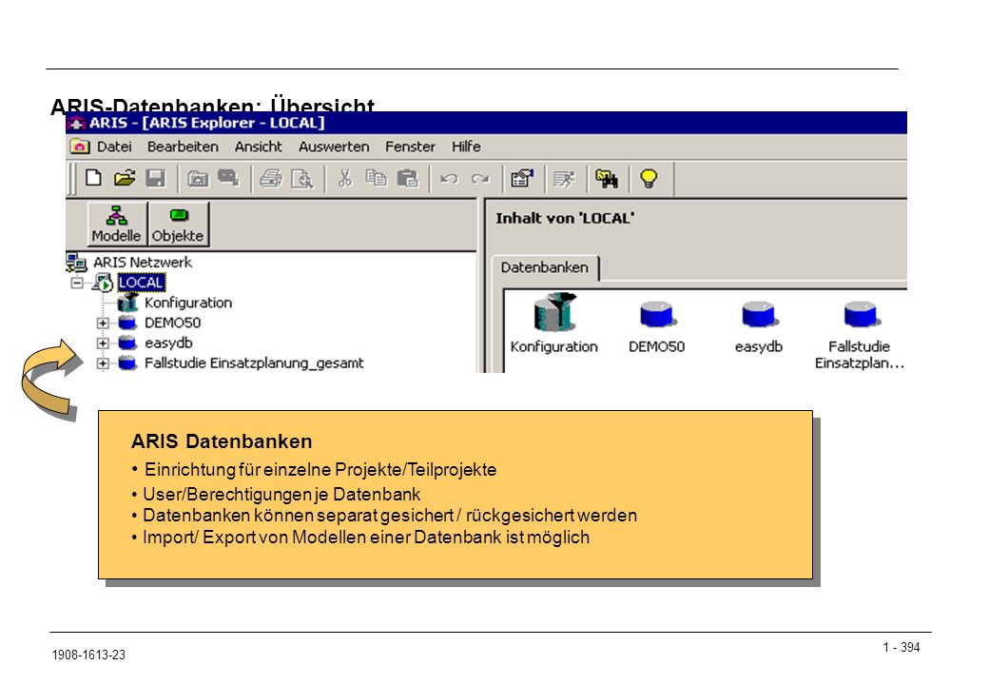989x685 pixels.
Task: Open the Ansicht menu
Action: tap(259, 147)
